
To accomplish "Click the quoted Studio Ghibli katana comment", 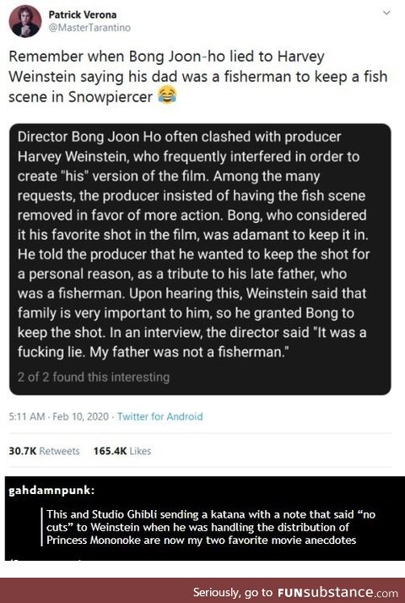I will tap(211, 527).
